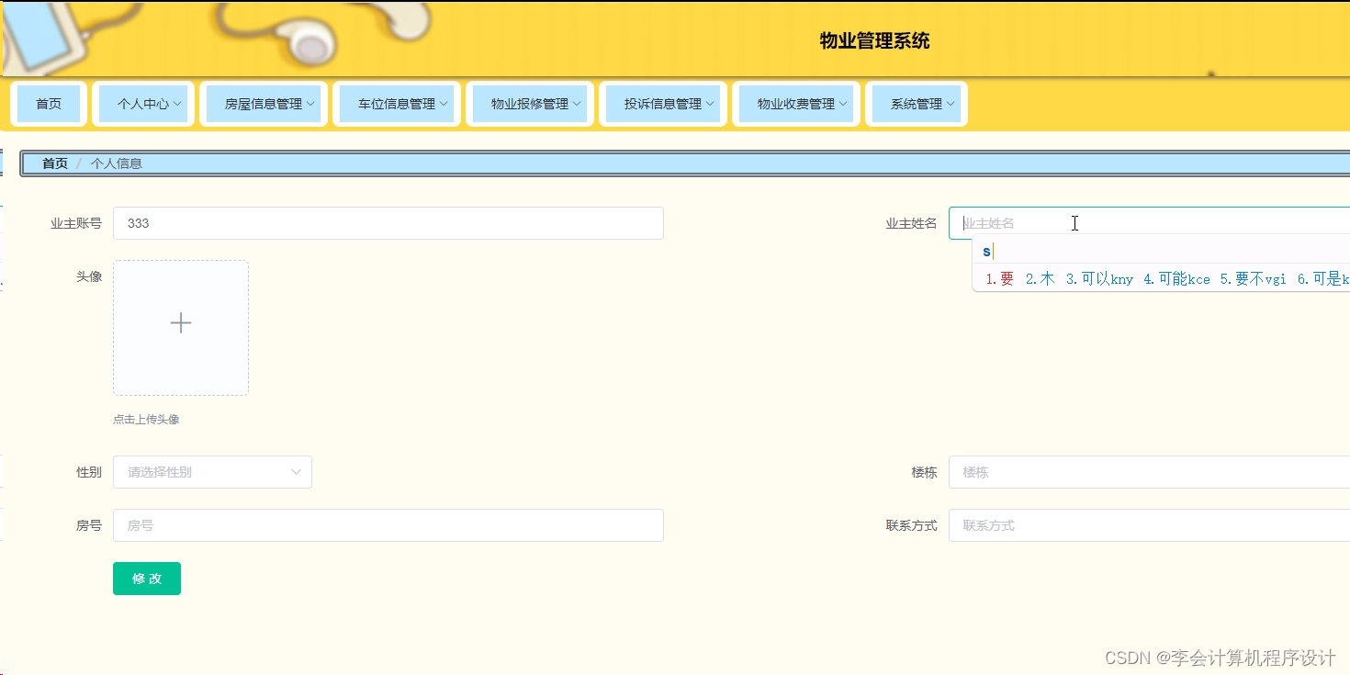Screen dimensions: 1350x675
Task: Click the 点击上传头像 upload area
Action: pyautogui.click(x=146, y=419)
